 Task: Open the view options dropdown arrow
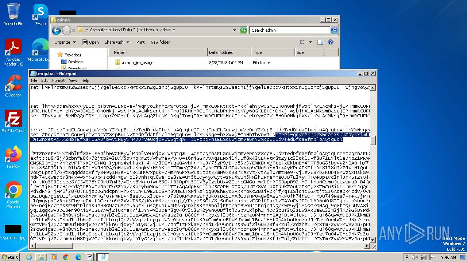310,42
